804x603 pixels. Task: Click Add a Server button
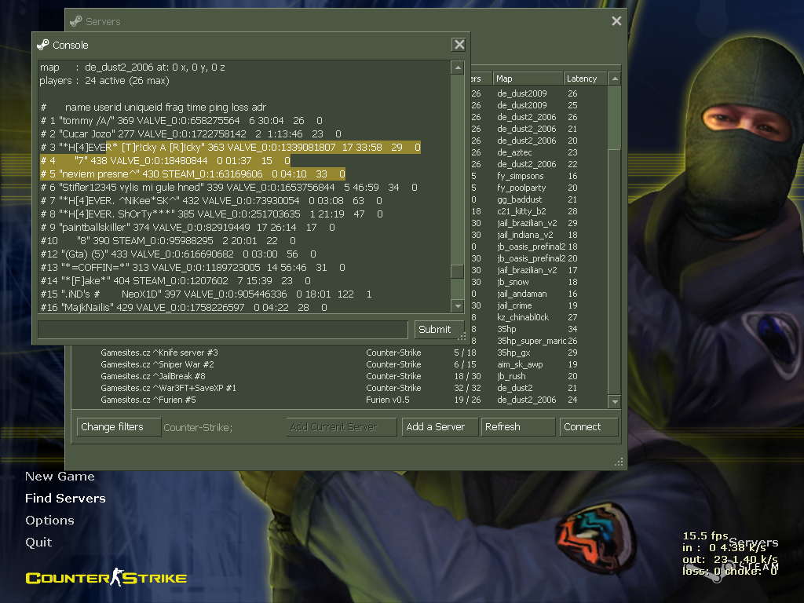[440, 427]
